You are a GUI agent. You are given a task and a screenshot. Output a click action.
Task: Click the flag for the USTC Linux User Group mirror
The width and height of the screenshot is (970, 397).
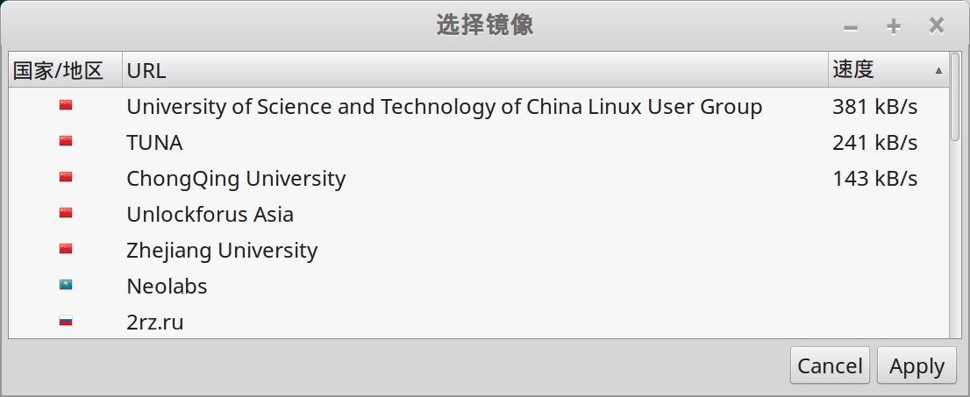pyautogui.click(x=66, y=105)
